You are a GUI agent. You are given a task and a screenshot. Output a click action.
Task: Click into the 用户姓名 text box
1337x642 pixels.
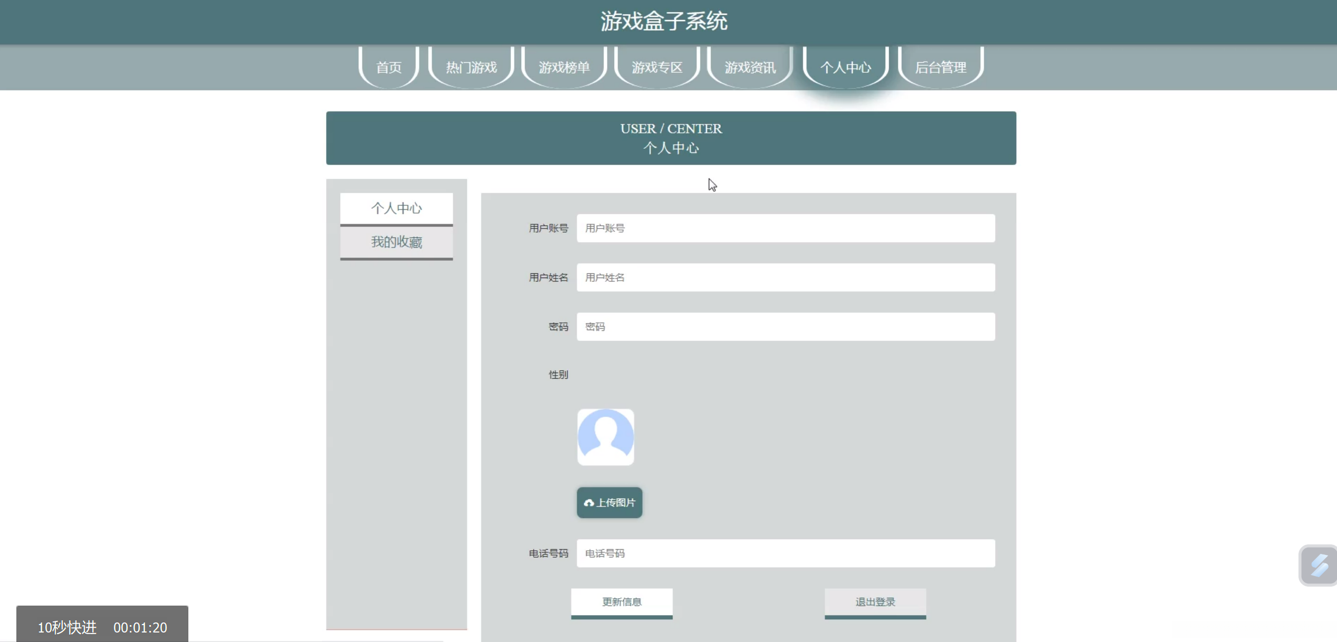(x=785, y=277)
